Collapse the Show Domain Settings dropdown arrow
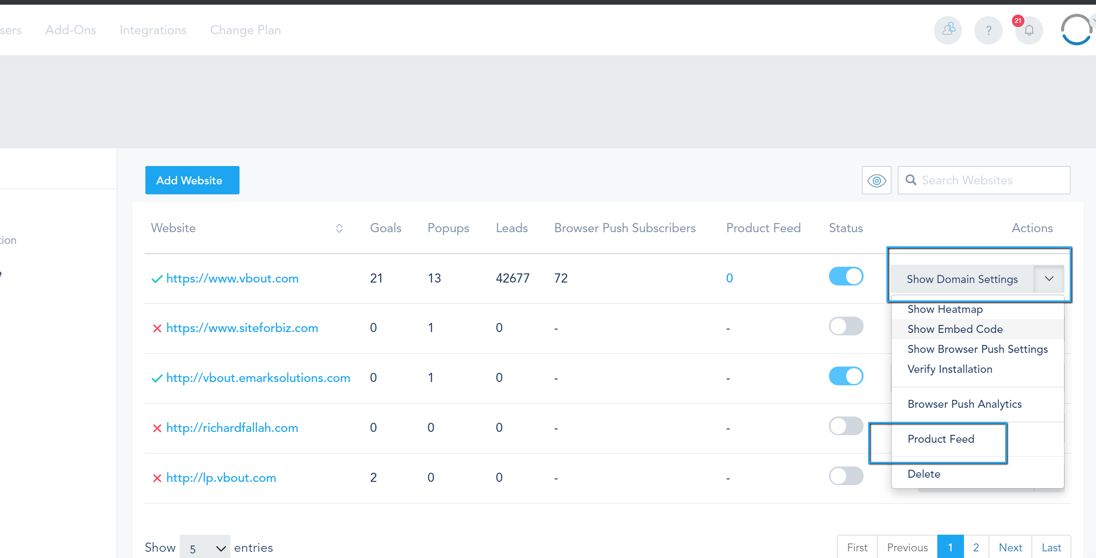This screenshot has height=558, width=1096. point(1049,279)
